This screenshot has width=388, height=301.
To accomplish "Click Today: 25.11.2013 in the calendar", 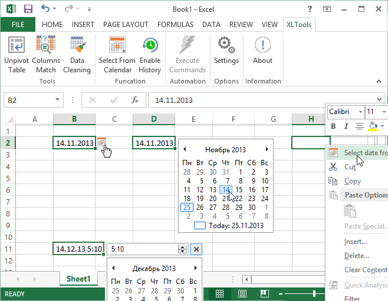I will pos(229,226).
